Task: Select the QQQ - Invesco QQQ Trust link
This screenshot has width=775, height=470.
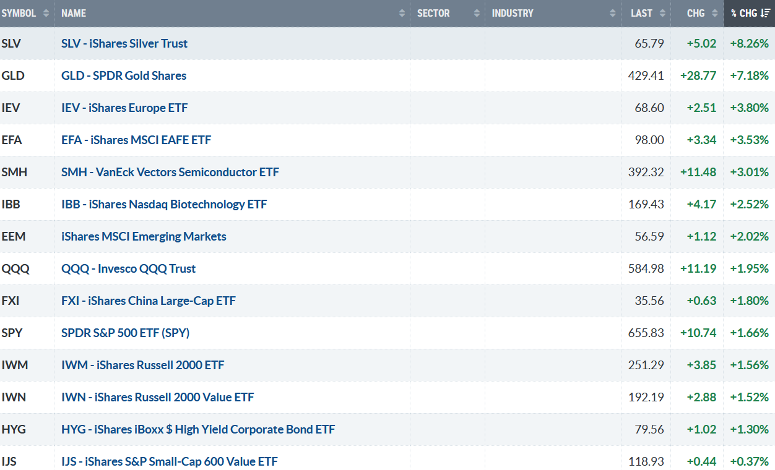Action: click(x=128, y=268)
